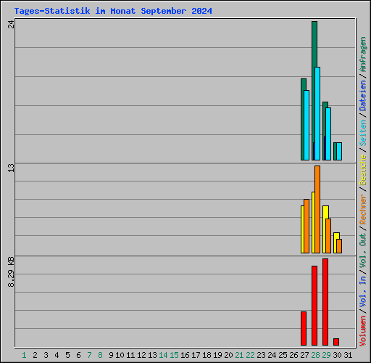Click the red volume bar for day 27
The height and width of the screenshot is (363, 371).
304,328
